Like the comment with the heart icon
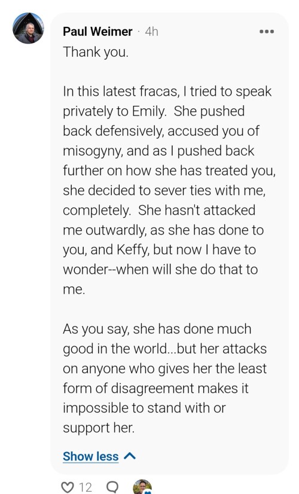 pyautogui.click(x=67, y=487)
